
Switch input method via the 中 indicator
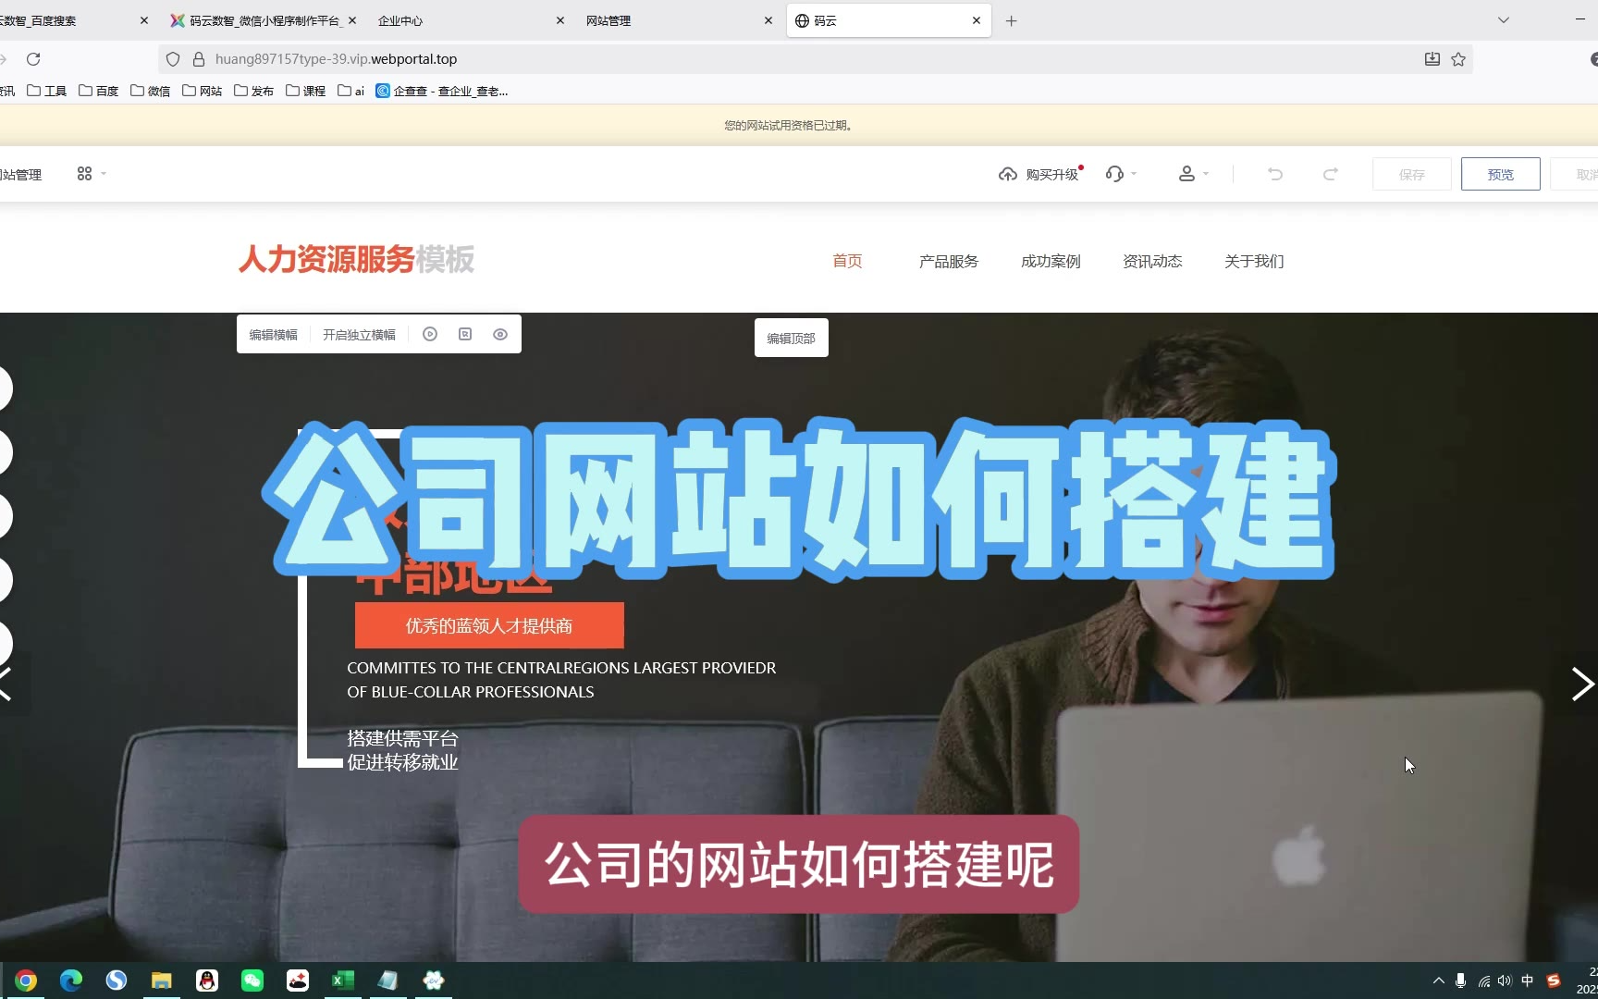1528,980
